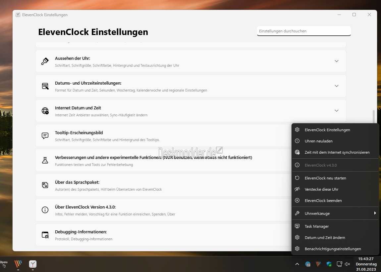Choose Datum und Zeit ändern menu entry
The width and height of the screenshot is (381, 272).
pos(335,237)
